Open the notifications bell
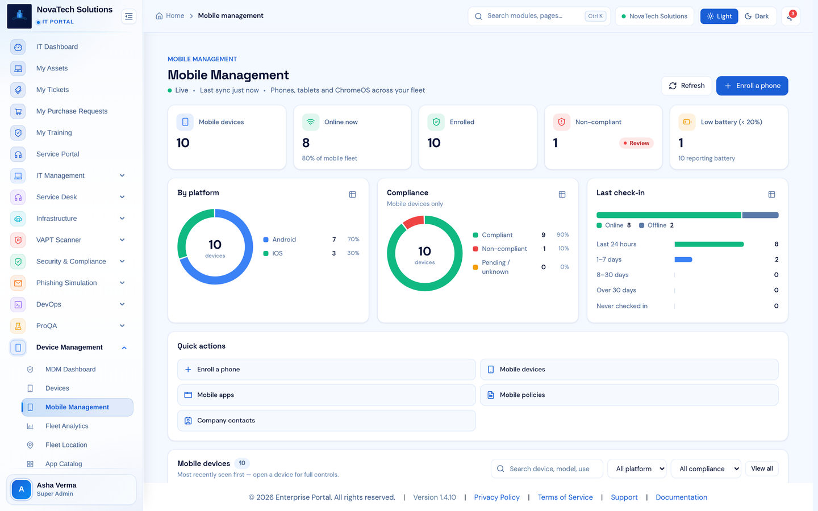Screen dimensions: 818x511 tap(790, 16)
